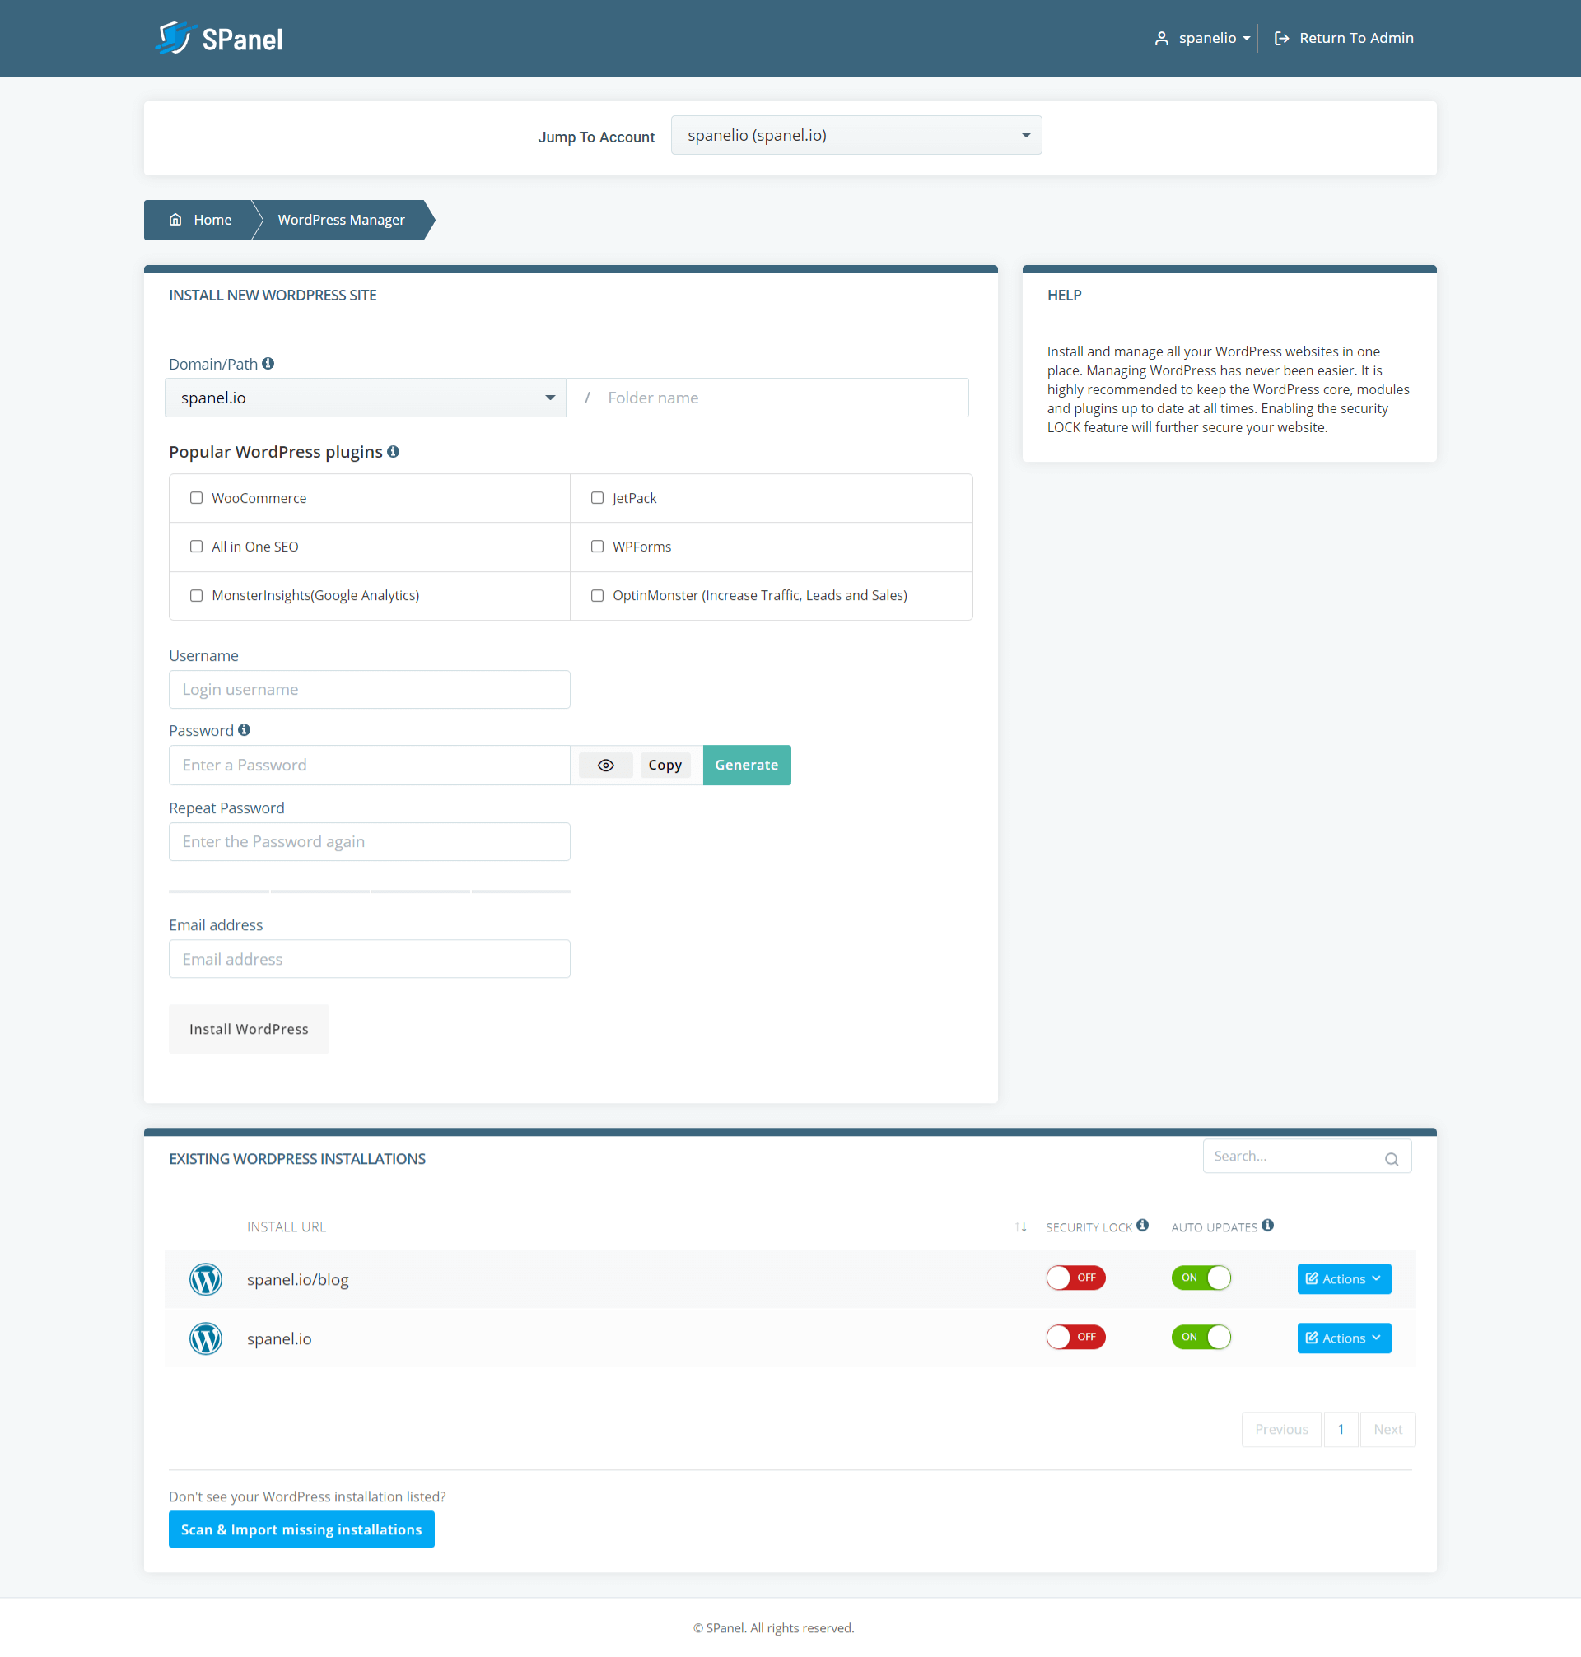Click the WordPress logo in spanel.io row

pos(206,1338)
